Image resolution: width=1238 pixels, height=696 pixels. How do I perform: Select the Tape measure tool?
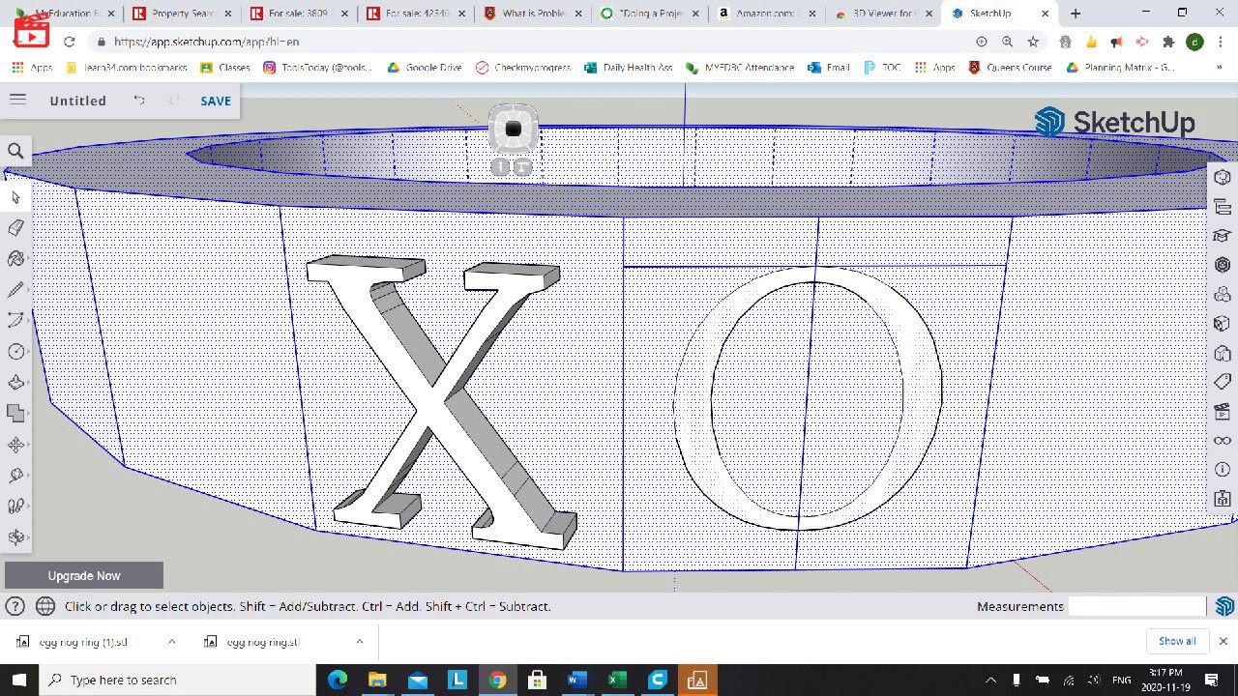point(15,476)
